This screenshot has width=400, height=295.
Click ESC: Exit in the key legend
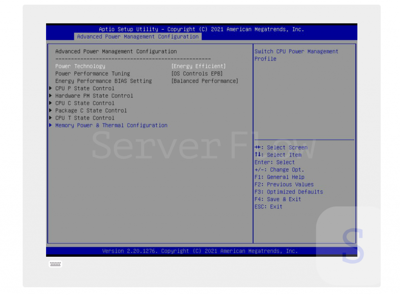pyautogui.click(x=268, y=207)
